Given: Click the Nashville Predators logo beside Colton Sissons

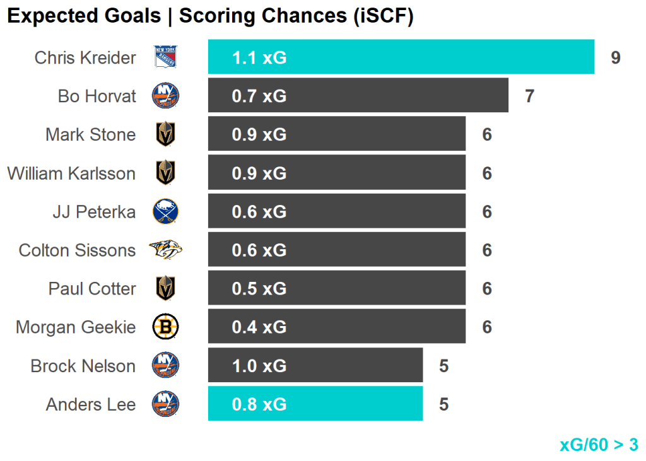Looking at the screenshot, I should pyautogui.click(x=165, y=250).
